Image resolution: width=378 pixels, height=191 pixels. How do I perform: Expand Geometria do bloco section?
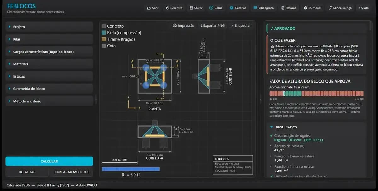point(49,89)
